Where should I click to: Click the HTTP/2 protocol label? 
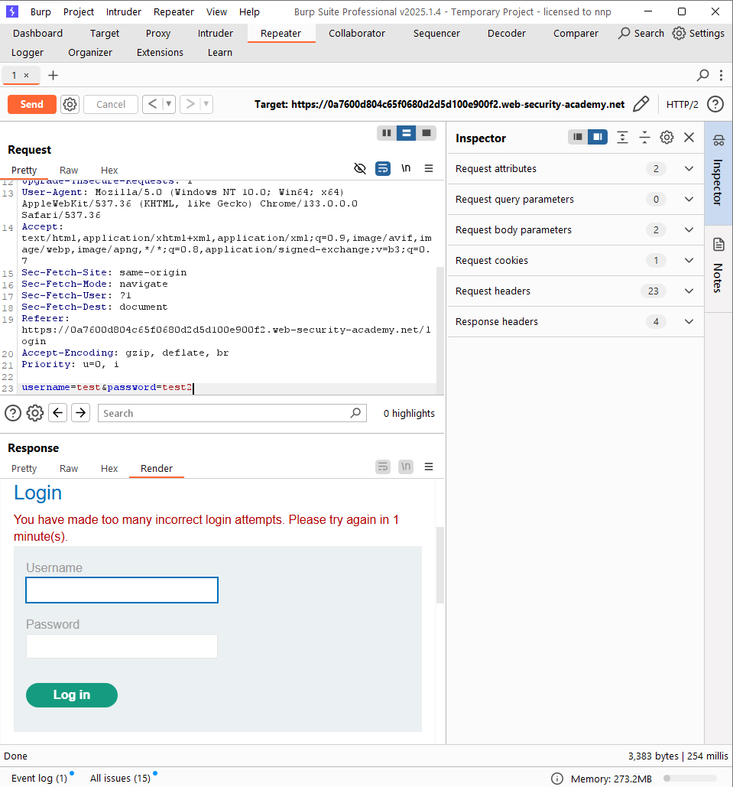(682, 104)
